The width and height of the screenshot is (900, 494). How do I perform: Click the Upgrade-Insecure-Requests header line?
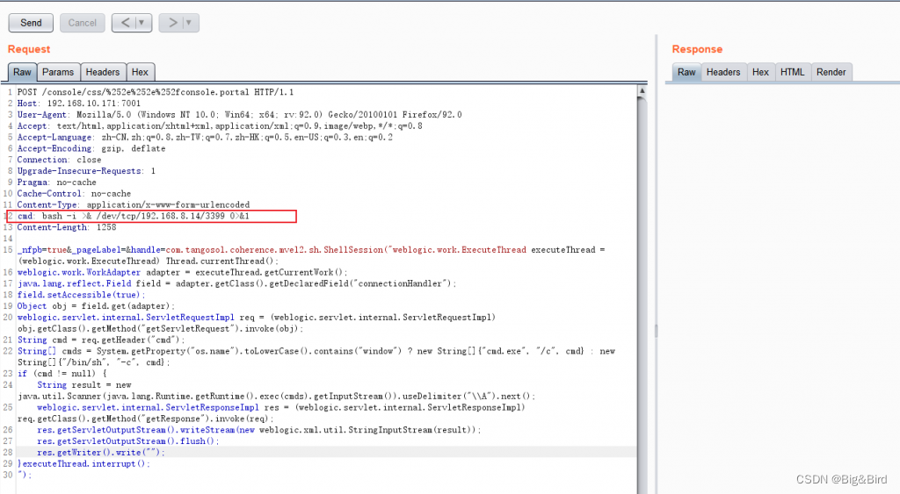pyautogui.click(x=86, y=171)
